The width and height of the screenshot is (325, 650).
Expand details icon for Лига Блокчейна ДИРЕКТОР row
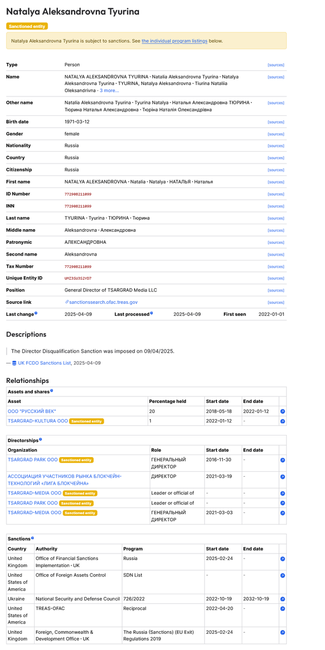point(282,477)
